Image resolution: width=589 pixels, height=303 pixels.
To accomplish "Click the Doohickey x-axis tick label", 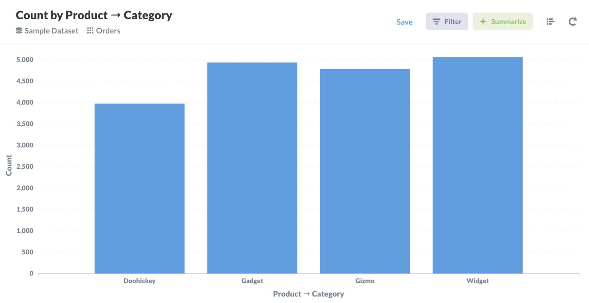I will (x=140, y=281).
